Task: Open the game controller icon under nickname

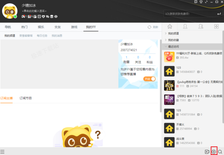Action: (23, 16)
